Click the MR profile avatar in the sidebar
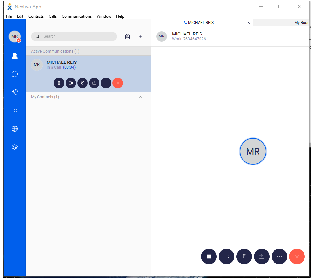The width and height of the screenshot is (311, 279). tap(15, 36)
